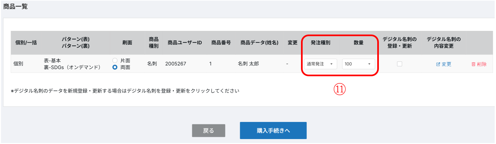Select the 両面 radio button
Screen dimensions: 496x144
(x=115, y=67)
